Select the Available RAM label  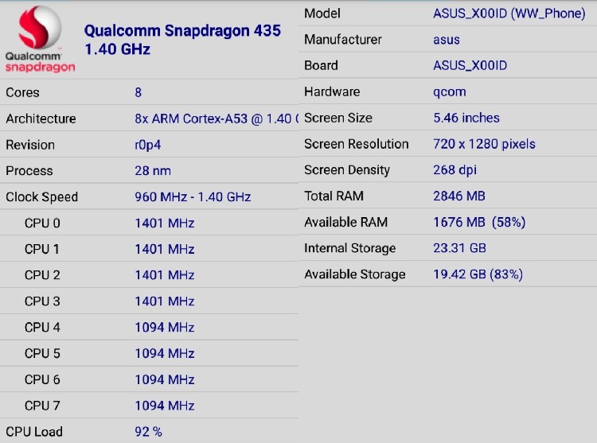tap(345, 222)
